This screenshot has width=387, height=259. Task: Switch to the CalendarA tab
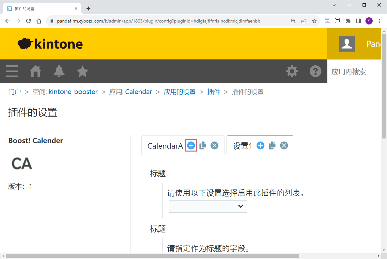pos(165,146)
